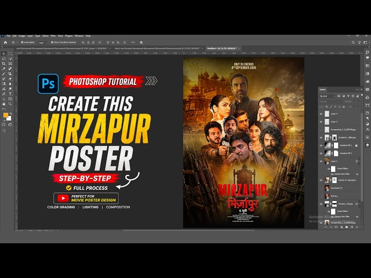Select the Layer 4 thumbnail

click(327, 114)
